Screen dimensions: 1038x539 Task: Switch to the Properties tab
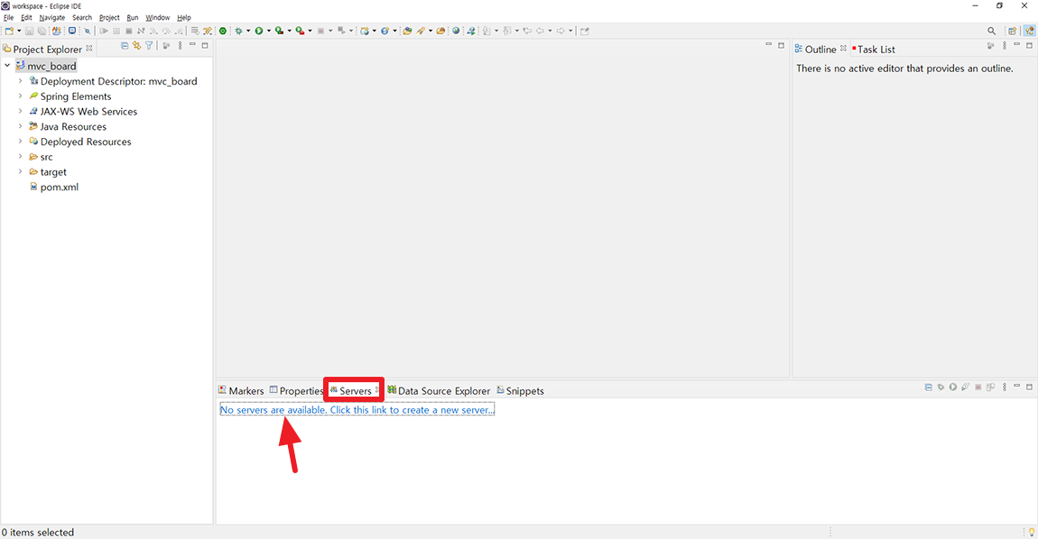(x=297, y=391)
